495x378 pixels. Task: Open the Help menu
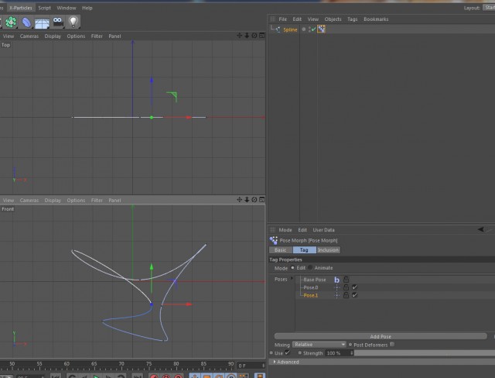87,8
